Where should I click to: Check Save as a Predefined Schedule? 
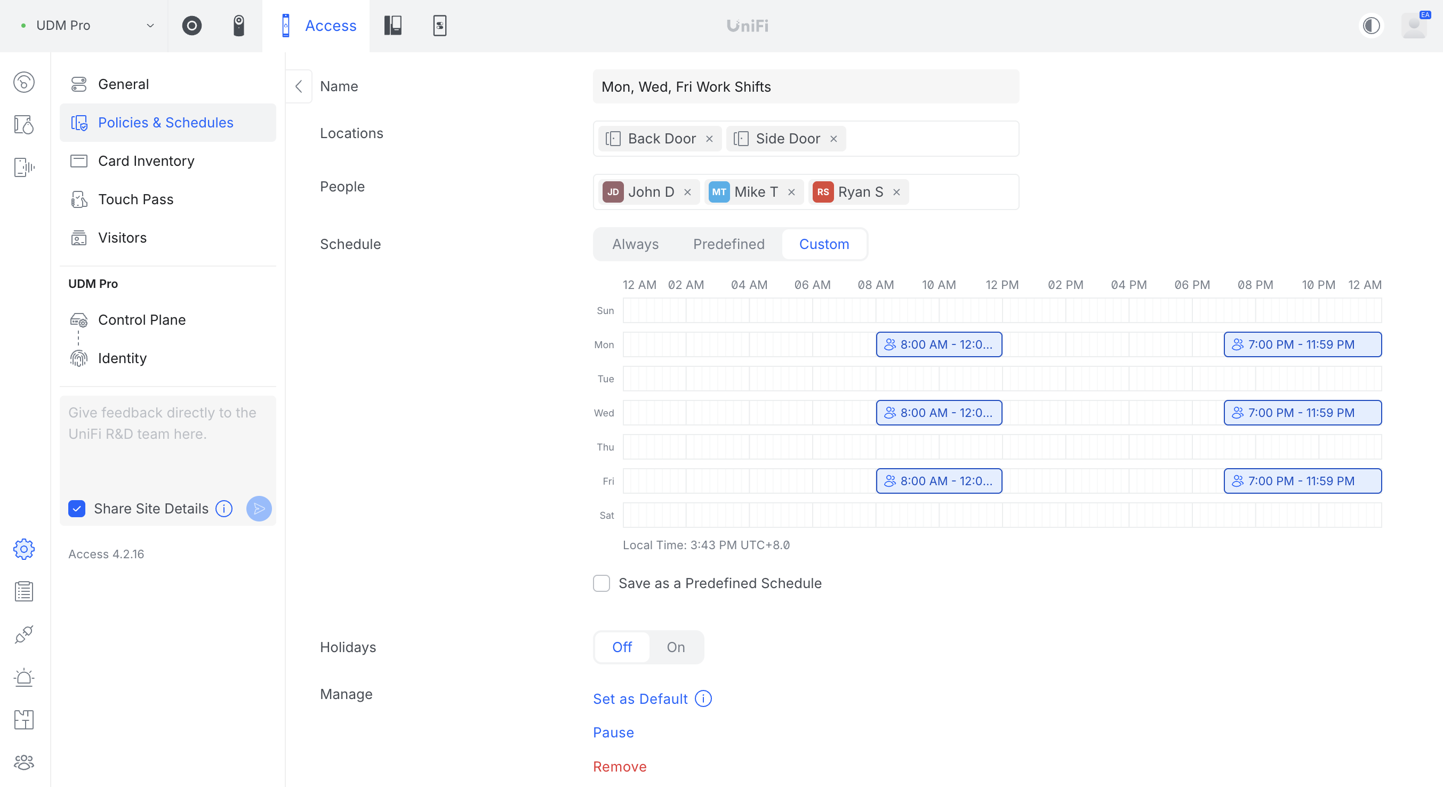click(601, 583)
